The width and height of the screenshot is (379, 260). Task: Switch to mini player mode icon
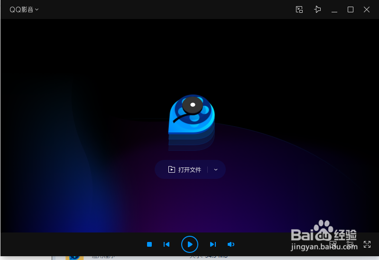point(299,9)
